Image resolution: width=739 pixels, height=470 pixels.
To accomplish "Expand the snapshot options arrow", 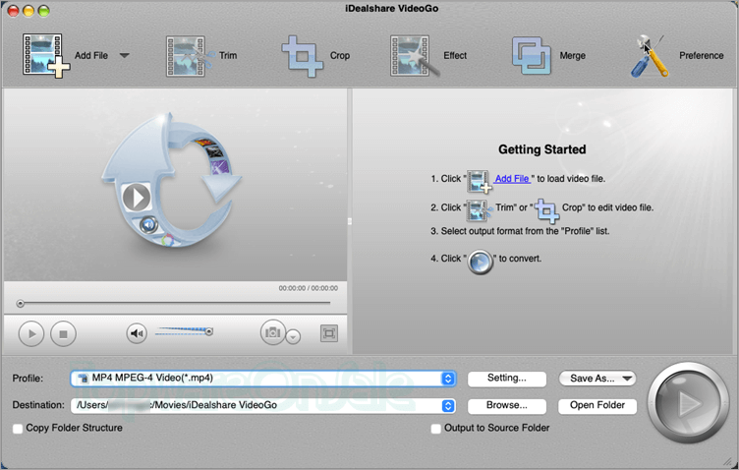I will point(293,336).
